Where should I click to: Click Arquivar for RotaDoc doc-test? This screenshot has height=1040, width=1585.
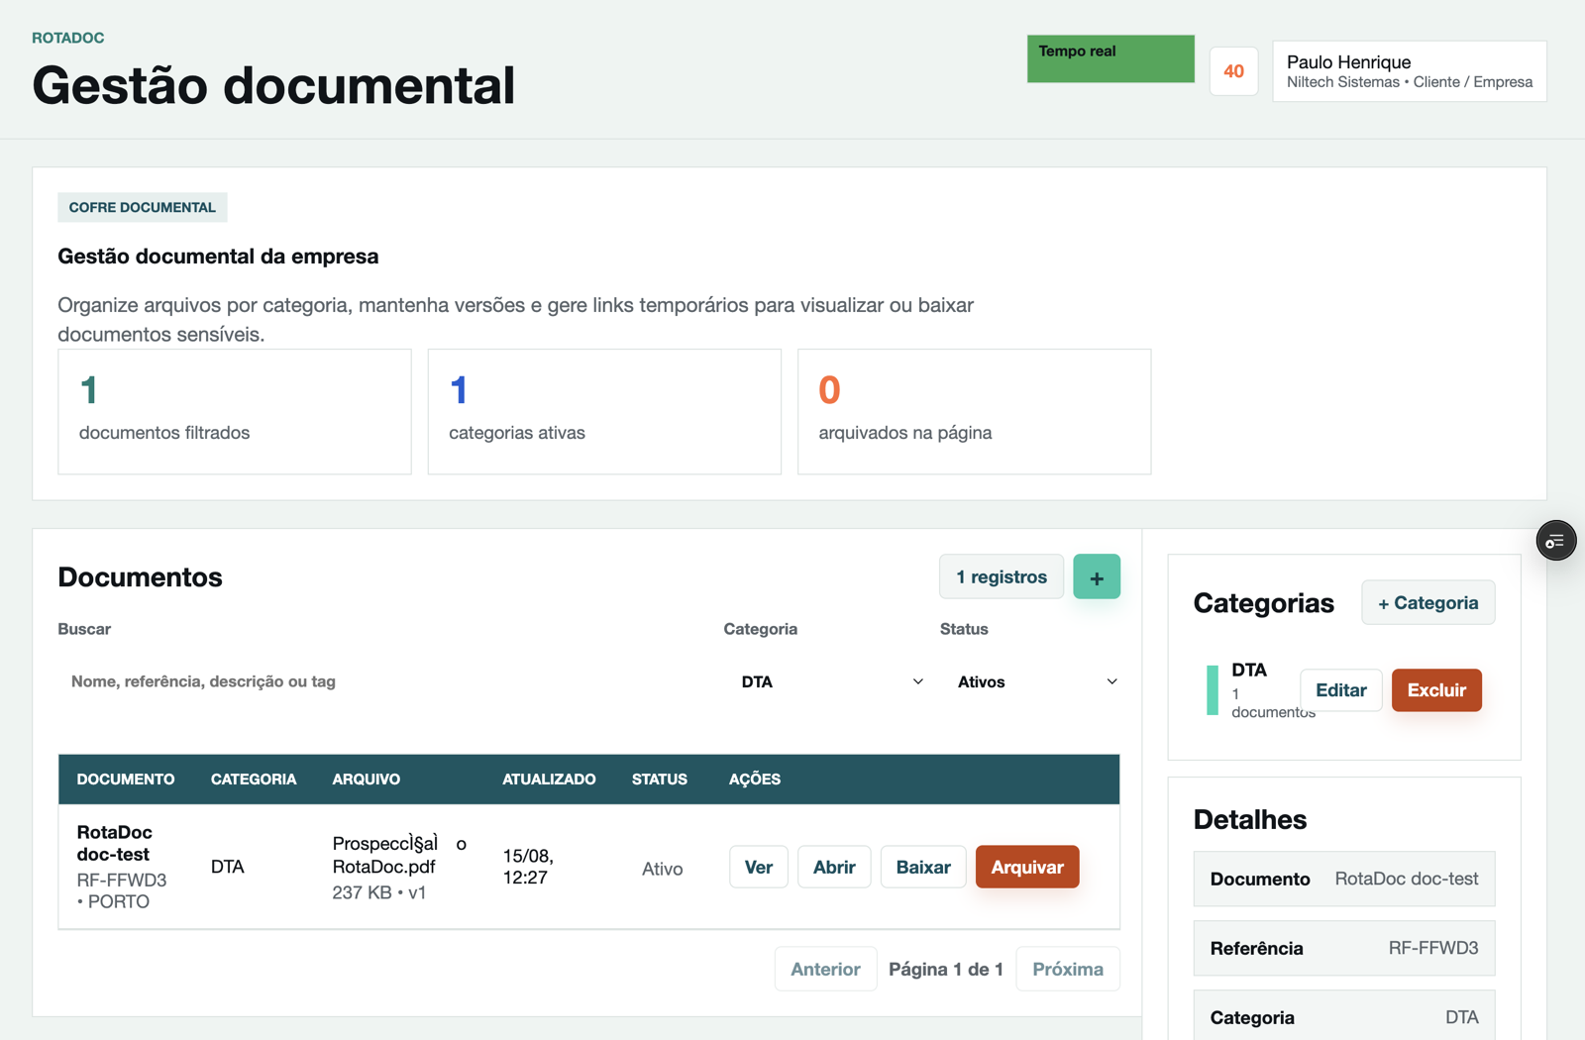tap(1027, 867)
